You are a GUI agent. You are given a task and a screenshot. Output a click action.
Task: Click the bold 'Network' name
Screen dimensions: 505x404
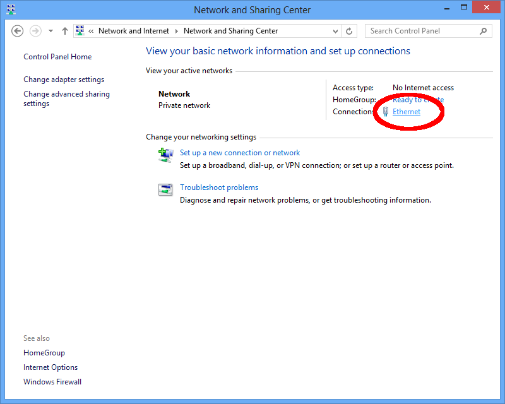point(174,94)
